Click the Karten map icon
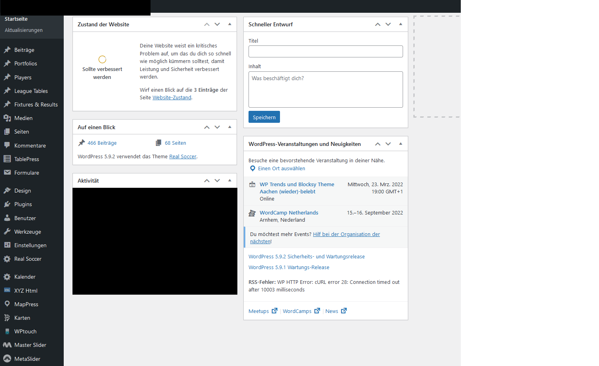 [x=7, y=318]
